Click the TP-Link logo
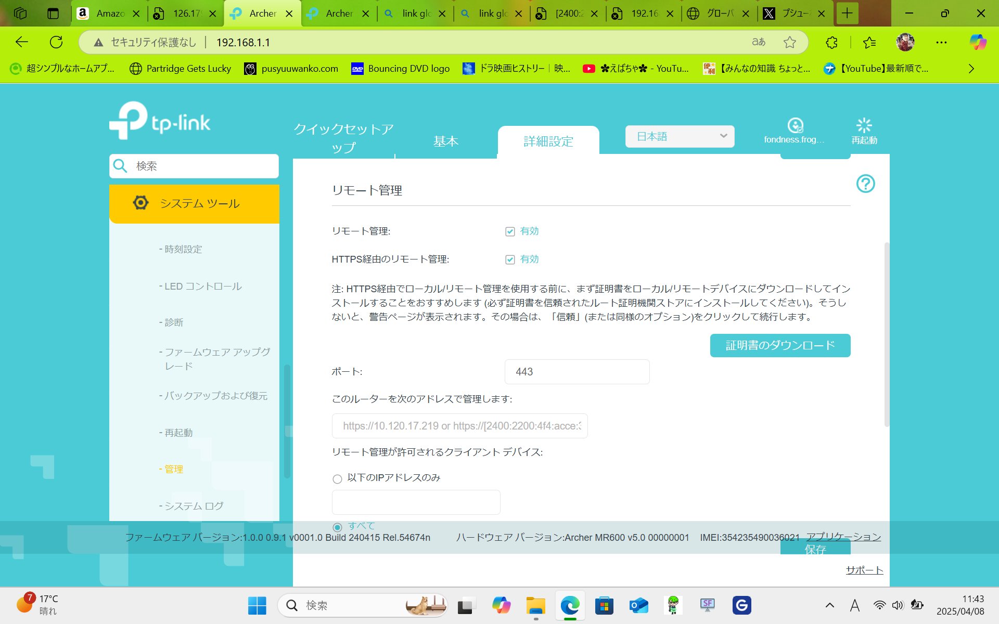Image resolution: width=999 pixels, height=624 pixels. point(159,121)
